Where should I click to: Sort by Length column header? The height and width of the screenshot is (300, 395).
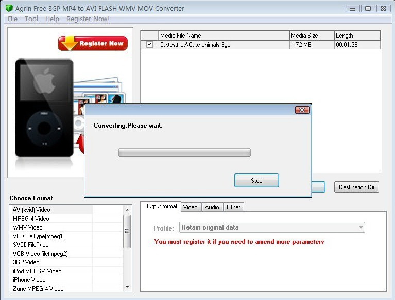[x=357, y=36]
